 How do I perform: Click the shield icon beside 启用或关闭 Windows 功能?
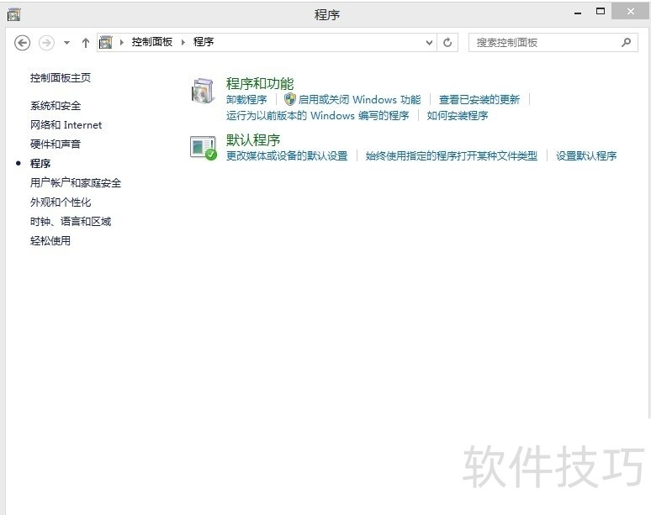(x=290, y=99)
